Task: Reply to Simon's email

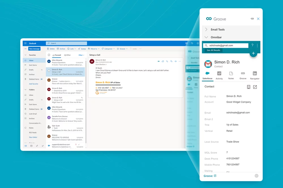Action: click(x=167, y=61)
